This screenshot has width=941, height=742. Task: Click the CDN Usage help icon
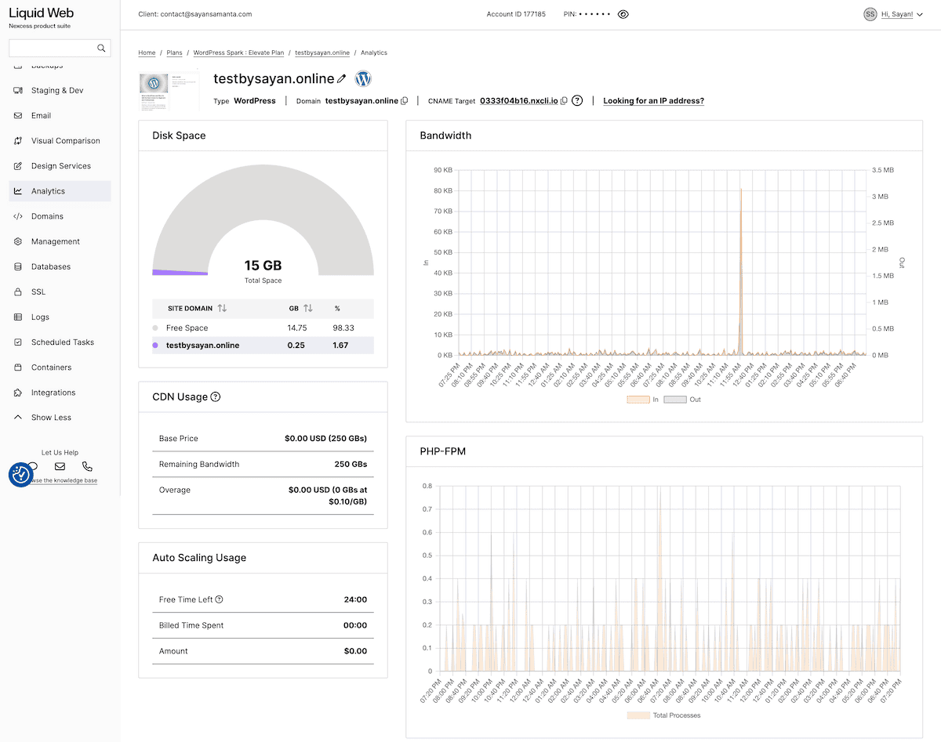click(216, 397)
